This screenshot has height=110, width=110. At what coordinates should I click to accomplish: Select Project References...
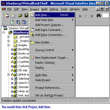52,88
